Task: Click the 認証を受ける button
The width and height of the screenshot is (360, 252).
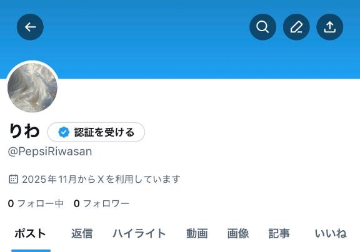Action: click(96, 132)
